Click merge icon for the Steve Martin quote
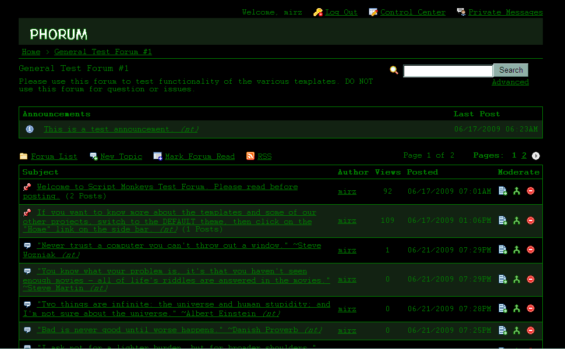 click(x=517, y=279)
